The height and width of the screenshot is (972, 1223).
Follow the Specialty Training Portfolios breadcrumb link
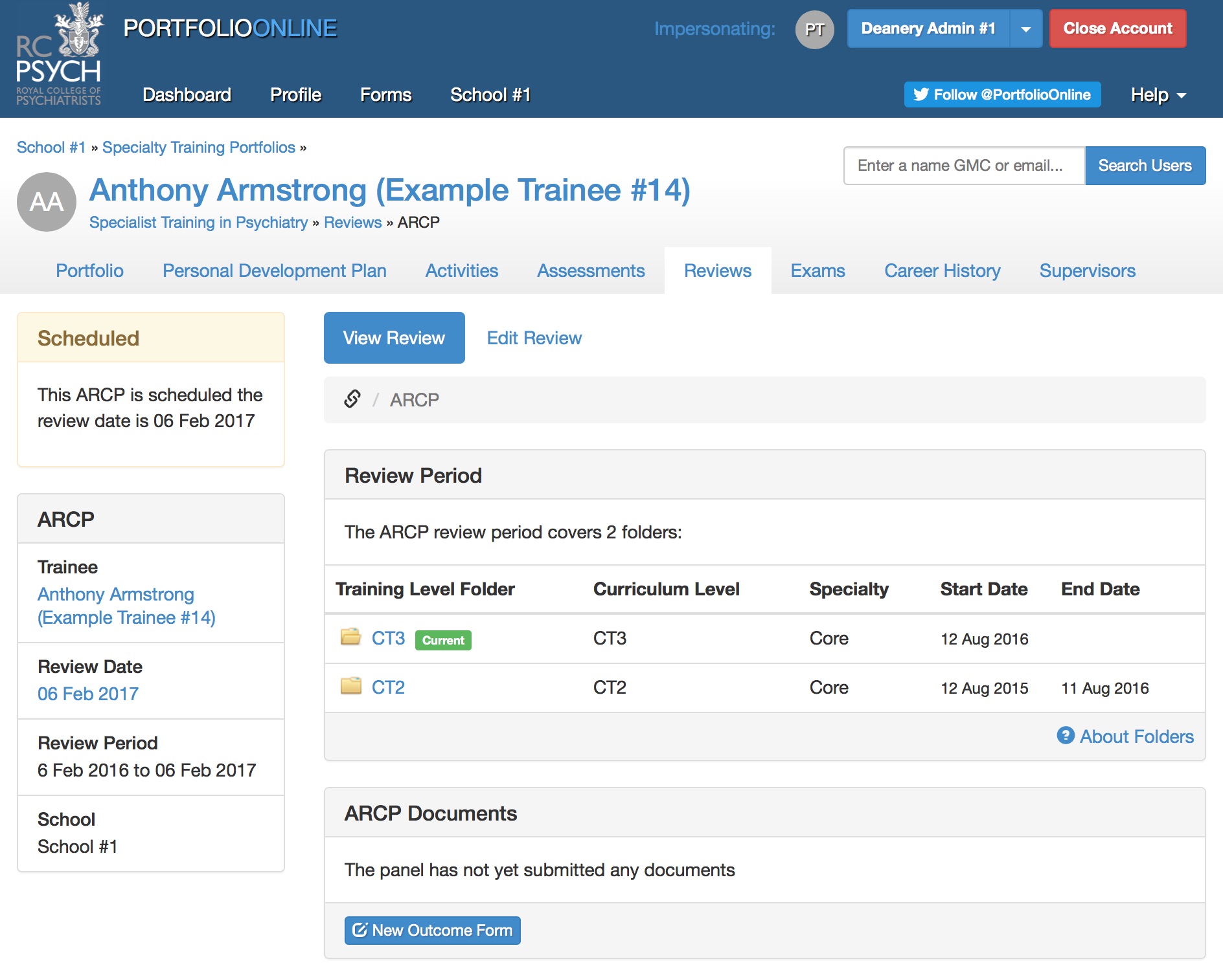tap(198, 148)
